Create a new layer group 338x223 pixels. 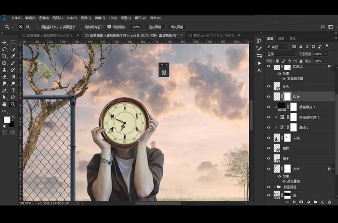(x=316, y=202)
